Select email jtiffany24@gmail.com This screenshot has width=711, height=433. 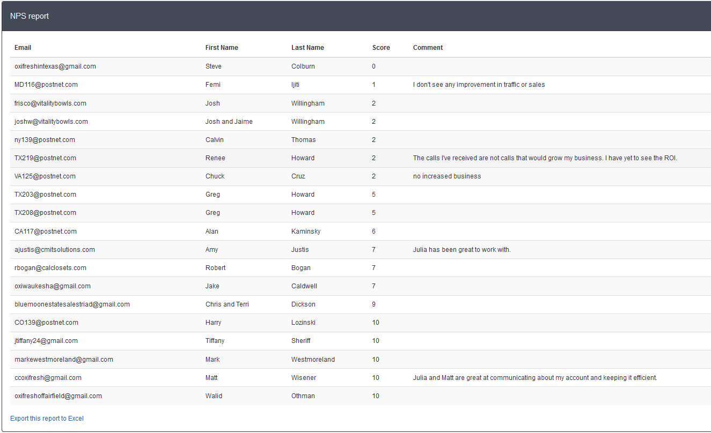[46, 341]
